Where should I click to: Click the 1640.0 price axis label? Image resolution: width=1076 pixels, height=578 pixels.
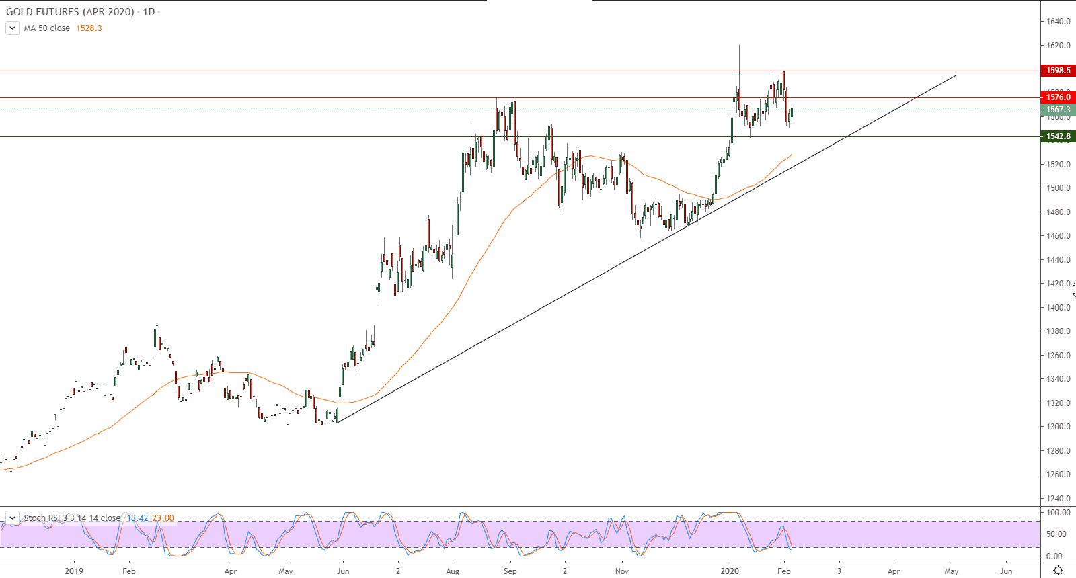(x=1059, y=22)
